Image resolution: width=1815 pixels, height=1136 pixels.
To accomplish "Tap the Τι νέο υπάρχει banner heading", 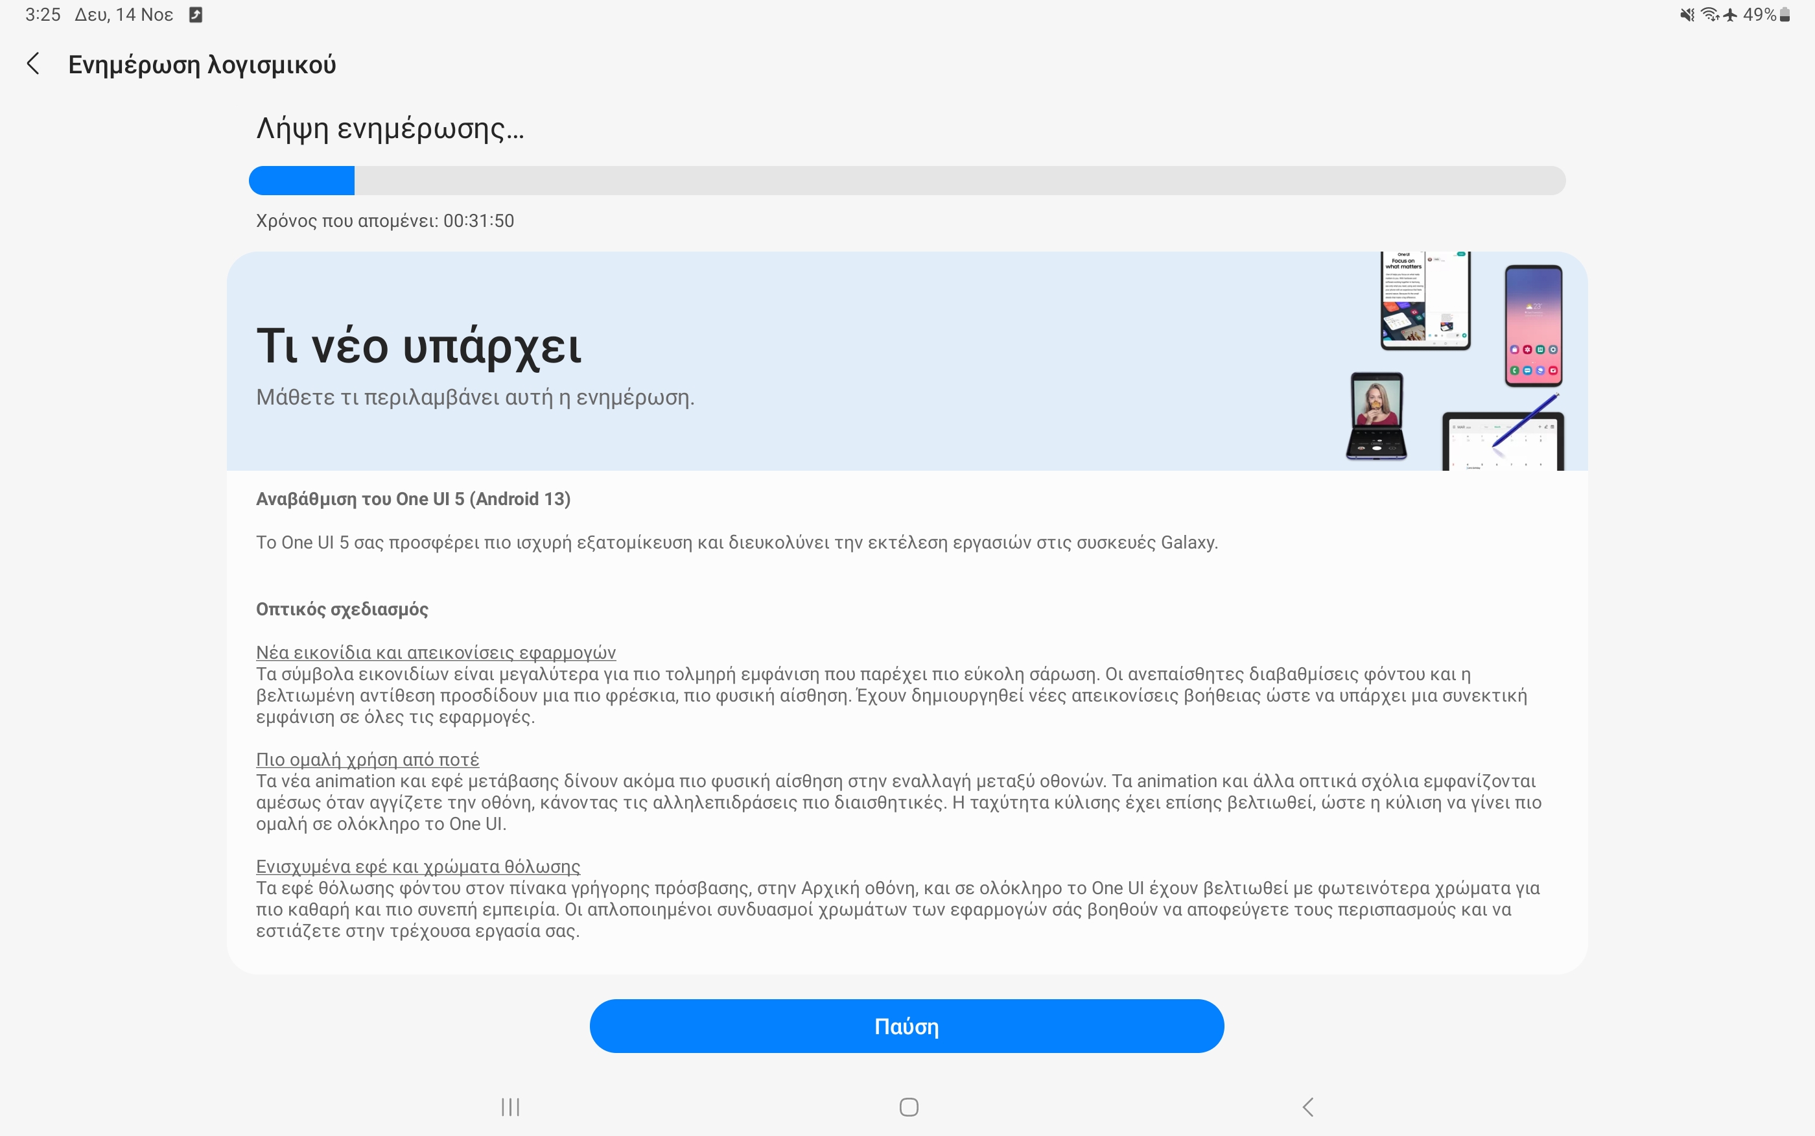I will pyautogui.click(x=419, y=346).
